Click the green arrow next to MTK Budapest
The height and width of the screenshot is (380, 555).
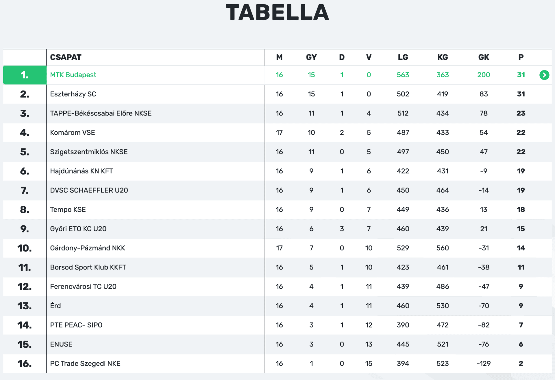click(544, 75)
